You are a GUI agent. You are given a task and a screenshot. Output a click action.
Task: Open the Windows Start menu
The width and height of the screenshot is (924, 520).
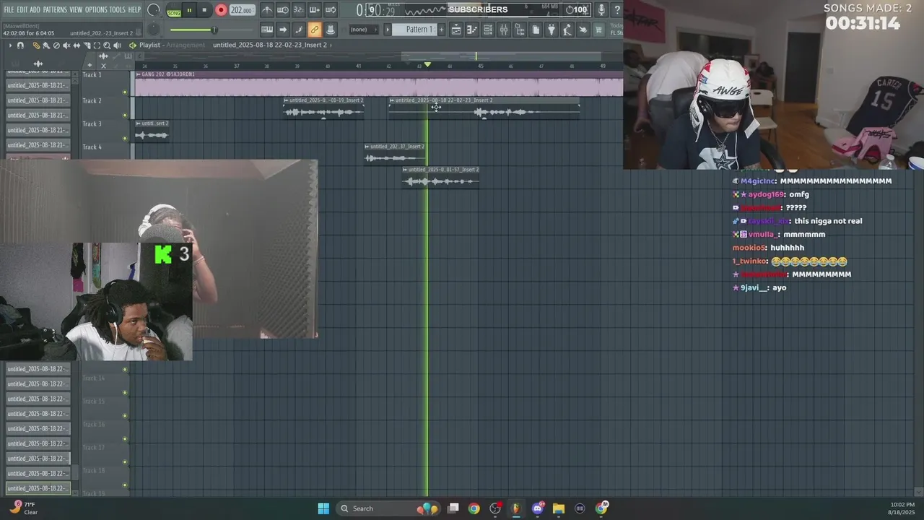pos(323,508)
